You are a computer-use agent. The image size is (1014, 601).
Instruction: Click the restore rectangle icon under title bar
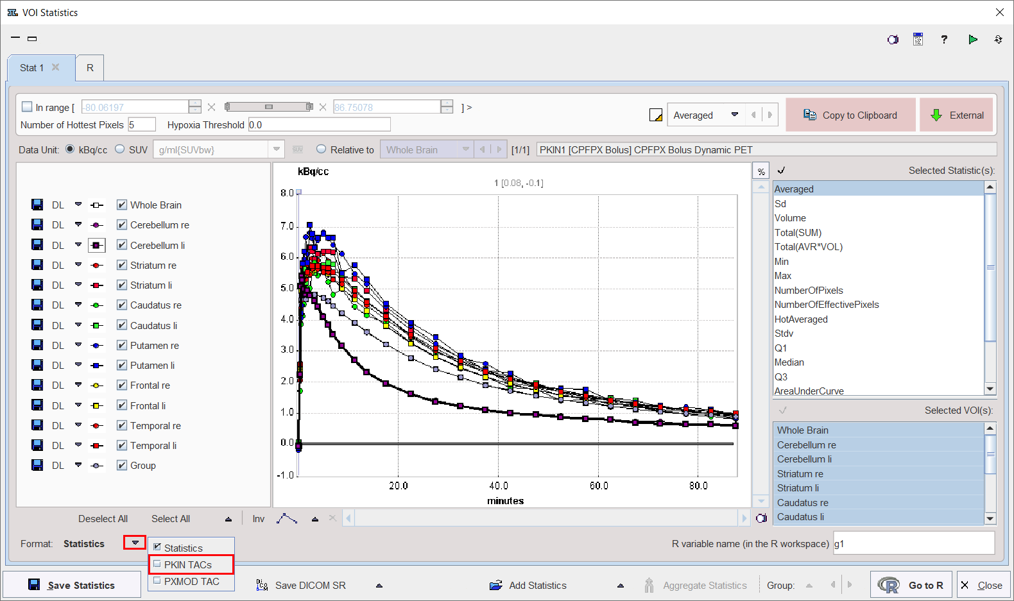pos(32,38)
